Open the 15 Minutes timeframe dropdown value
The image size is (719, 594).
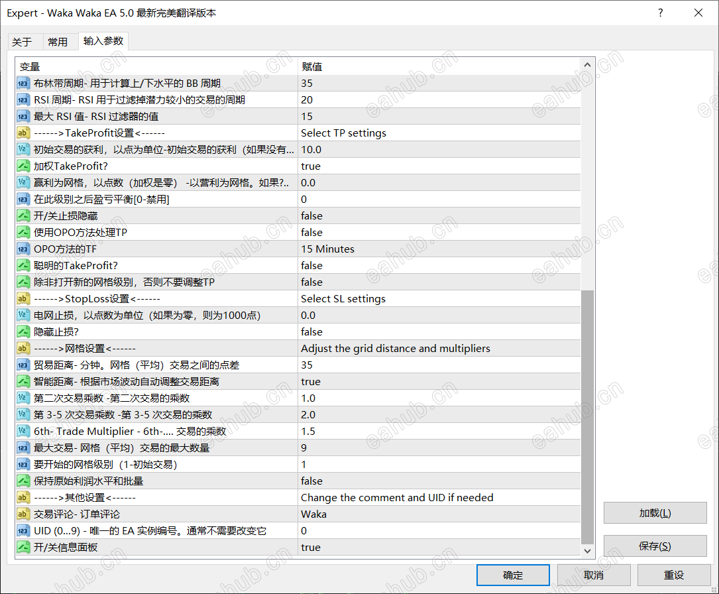[x=439, y=249]
